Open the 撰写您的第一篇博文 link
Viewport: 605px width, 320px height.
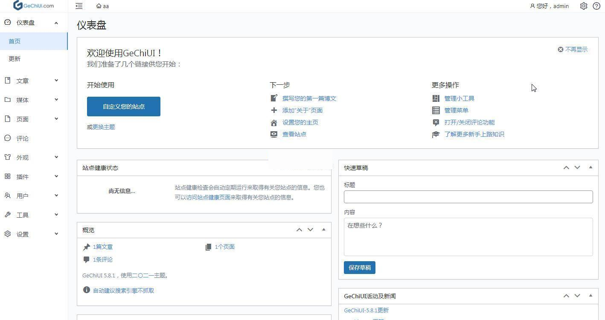pos(309,98)
